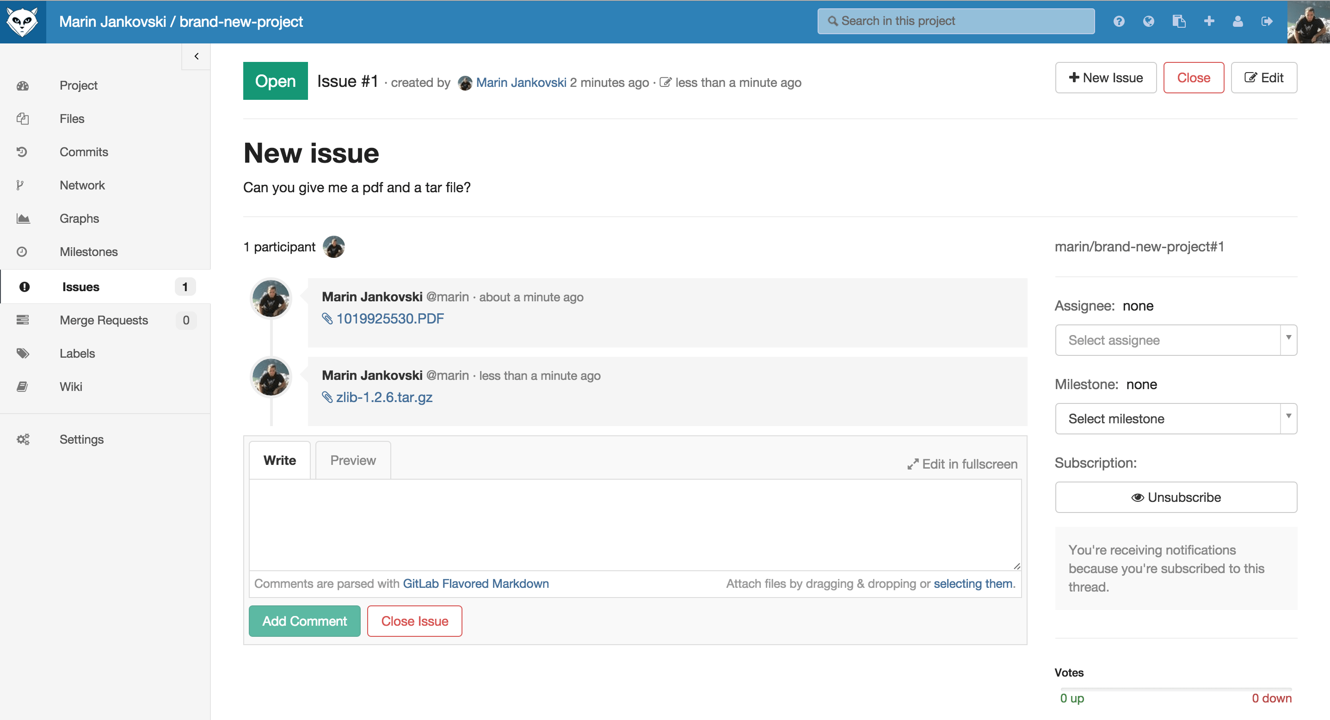
Task: Switch to Preview tab in comment box
Action: click(352, 459)
